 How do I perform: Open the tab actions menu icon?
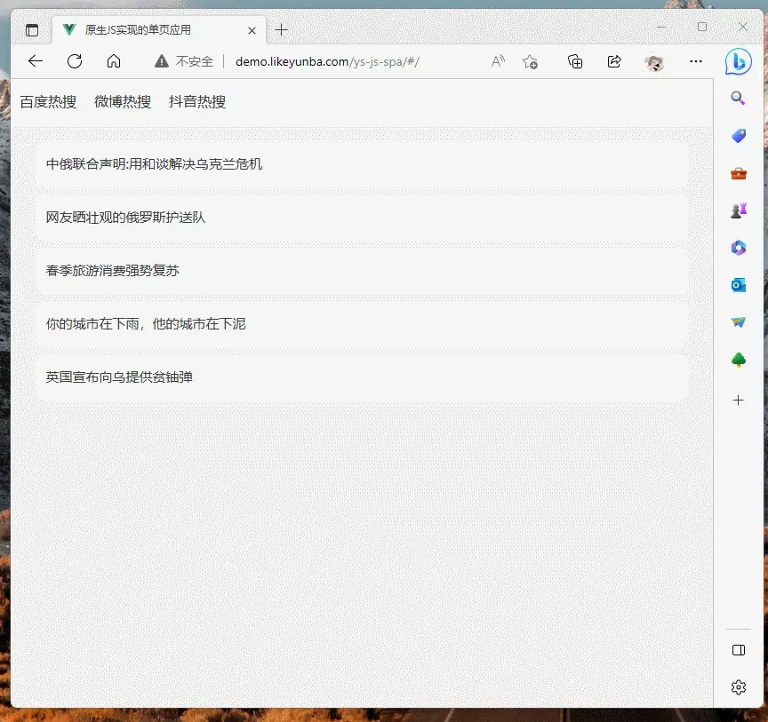(x=32, y=30)
